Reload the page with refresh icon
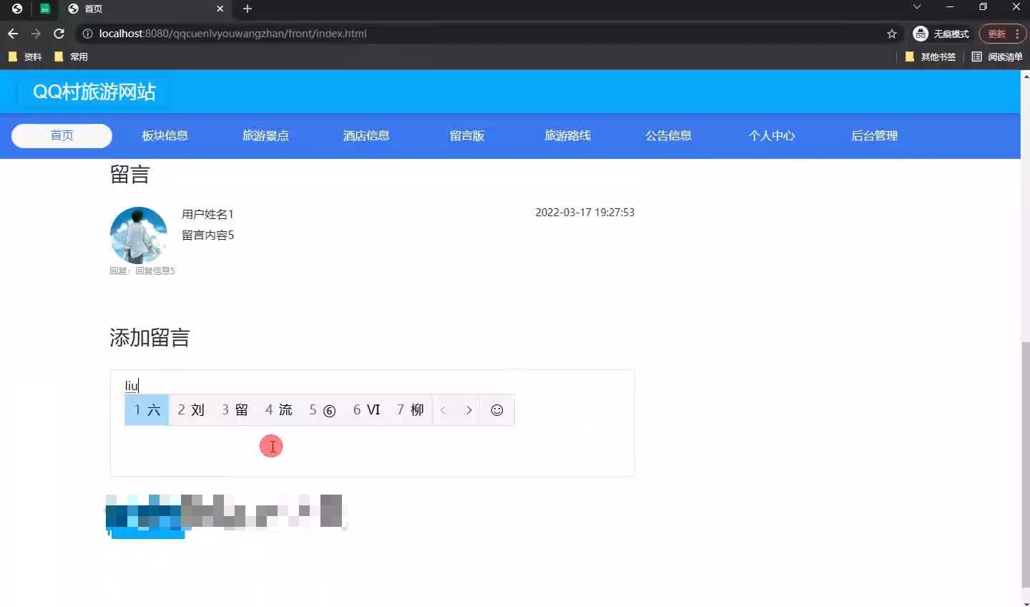 (59, 34)
